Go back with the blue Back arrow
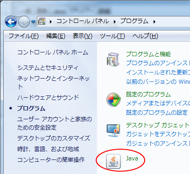 [11, 22]
